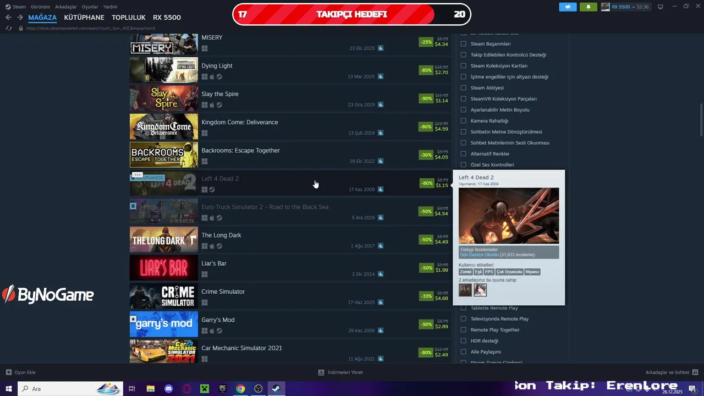Screen dimensions: 704x396
Task: Go forward with the right arrow button
Action: pos(20,18)
